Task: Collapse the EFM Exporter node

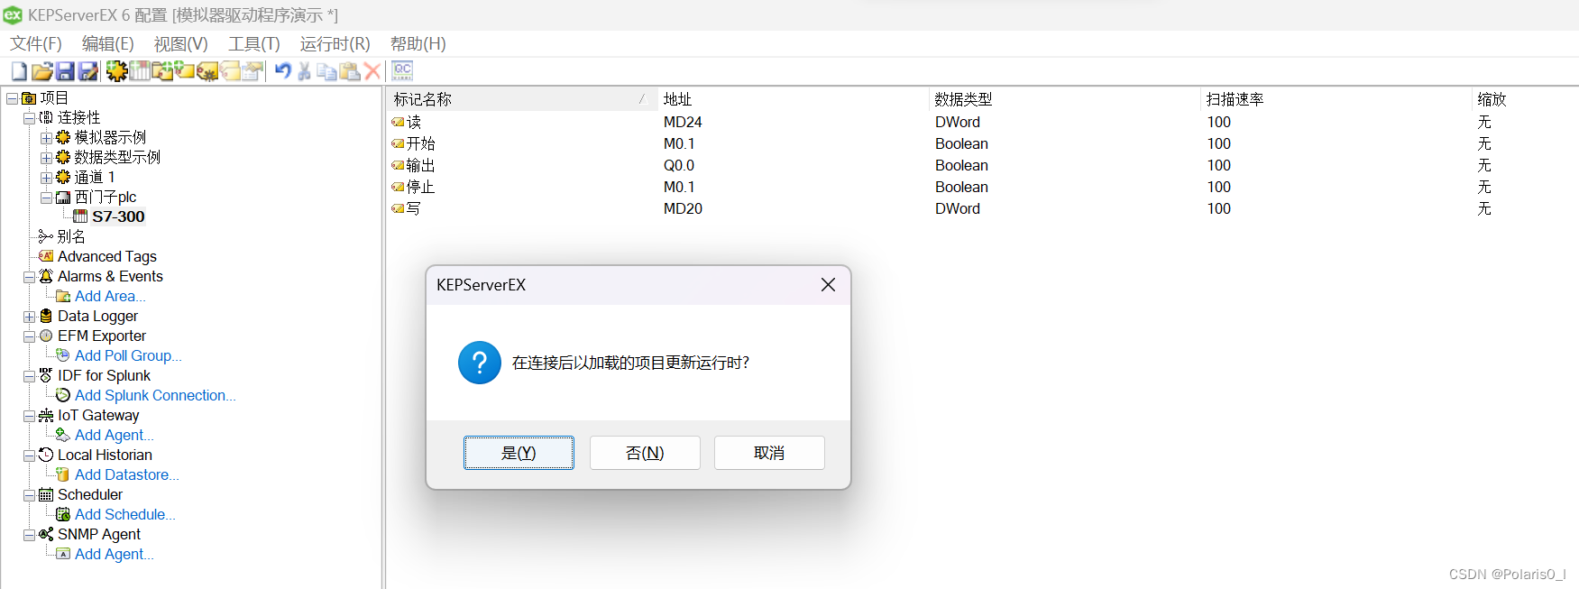Action: pos(29,336)
